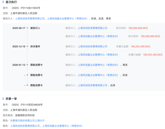Image resolution: width=165 pixels, height=129 pixels.
Task: Click the date 2026-01-13
Action: 19,65
